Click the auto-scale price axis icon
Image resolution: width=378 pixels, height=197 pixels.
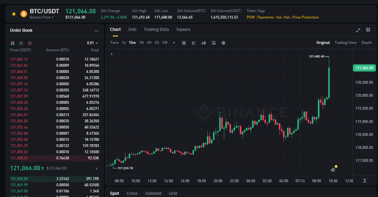[x=365, y=181]
